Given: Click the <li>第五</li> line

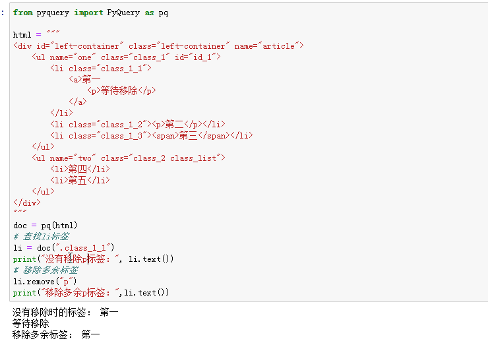Looking at the screenshot, I should pos(80,180).
